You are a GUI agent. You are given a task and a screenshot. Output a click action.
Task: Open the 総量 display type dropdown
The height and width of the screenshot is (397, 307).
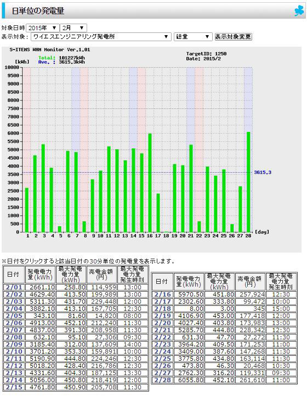point(192,37)
